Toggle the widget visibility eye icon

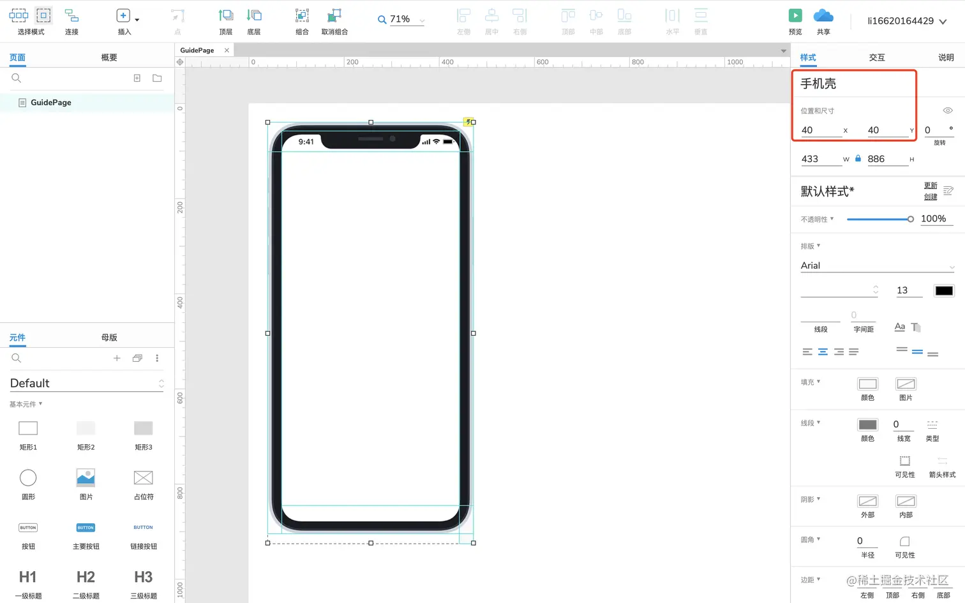948,110
